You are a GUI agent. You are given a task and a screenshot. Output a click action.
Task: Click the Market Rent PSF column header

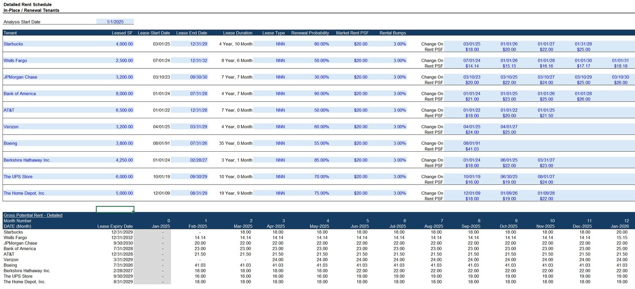352,33
